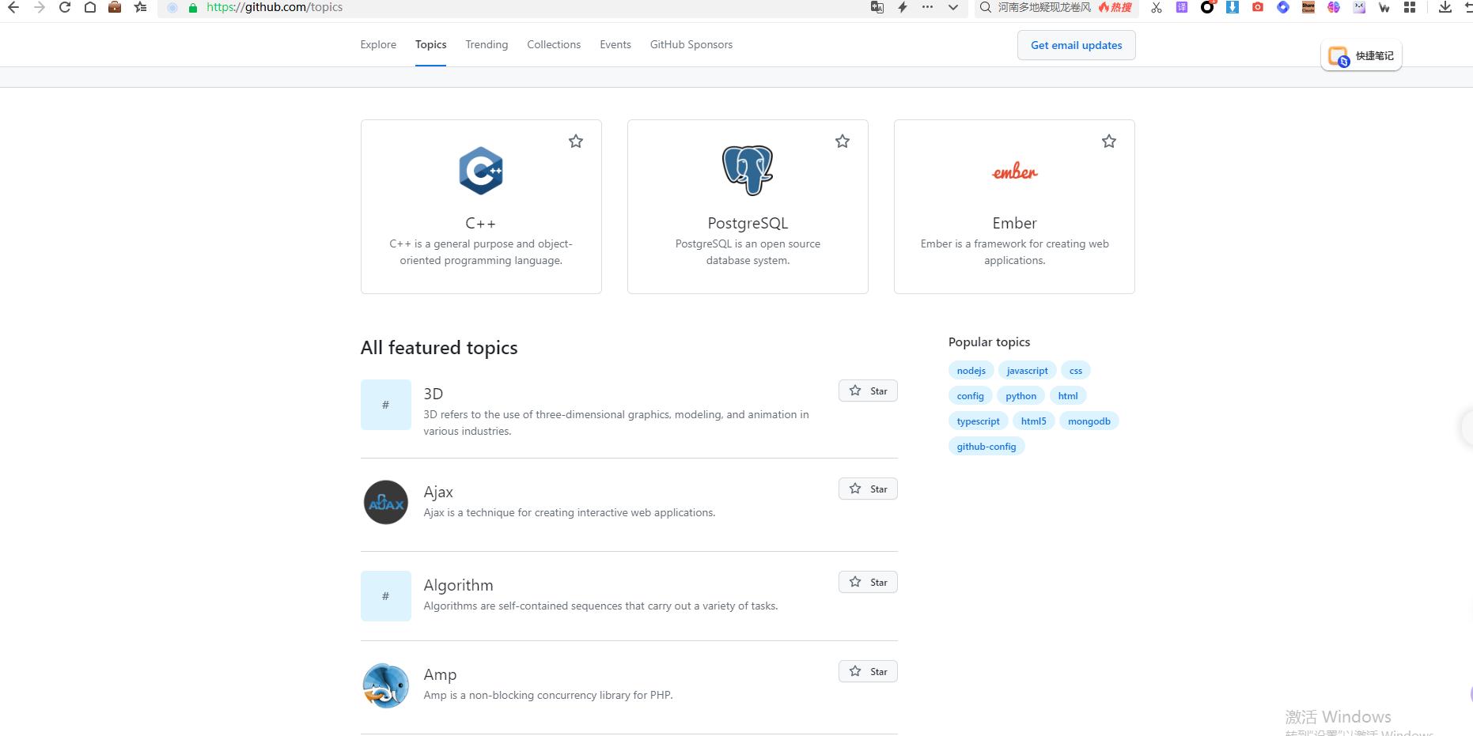This screenshot has height=736, width=1473.
Task: Click the translate page icon in address bar
Action: pyautogui.click(x=877, y=7)
